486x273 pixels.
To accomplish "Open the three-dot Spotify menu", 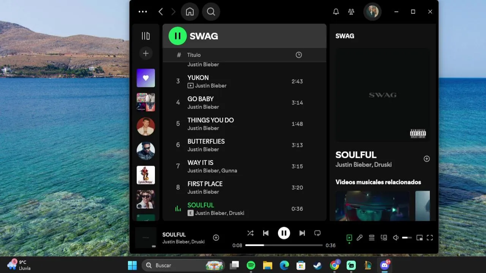I will pos(143,12).
